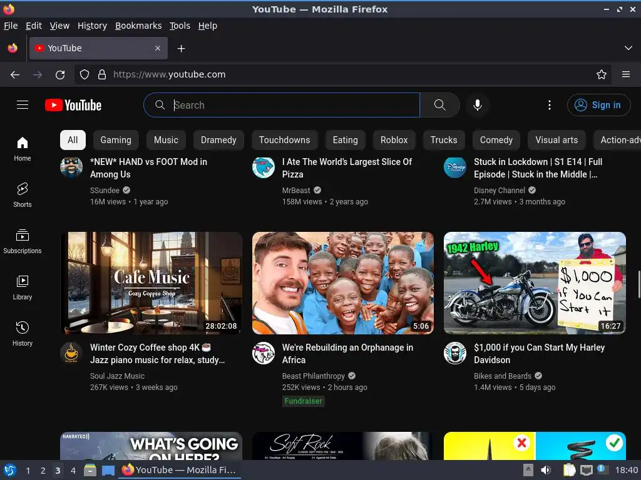The width and height of the screenshot is (641, 480).
Task: Open "$1,000 if you Can Start My Harley" title
Action: (x=539, y=354)
